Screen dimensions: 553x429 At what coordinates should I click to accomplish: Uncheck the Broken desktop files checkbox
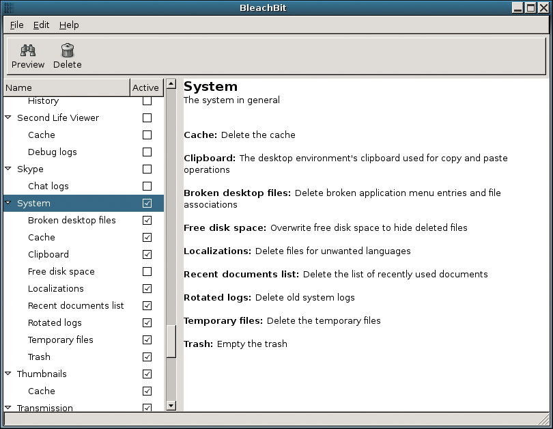(147, 220)
